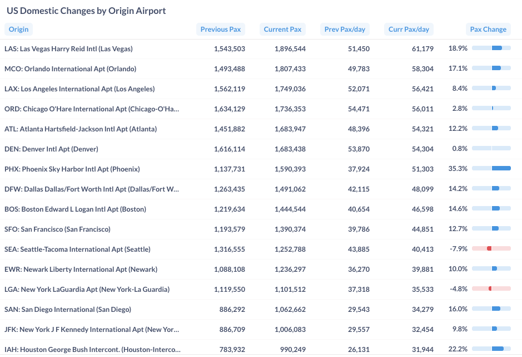Select the MCO Orlando origin cell

(x=70, y=69)
